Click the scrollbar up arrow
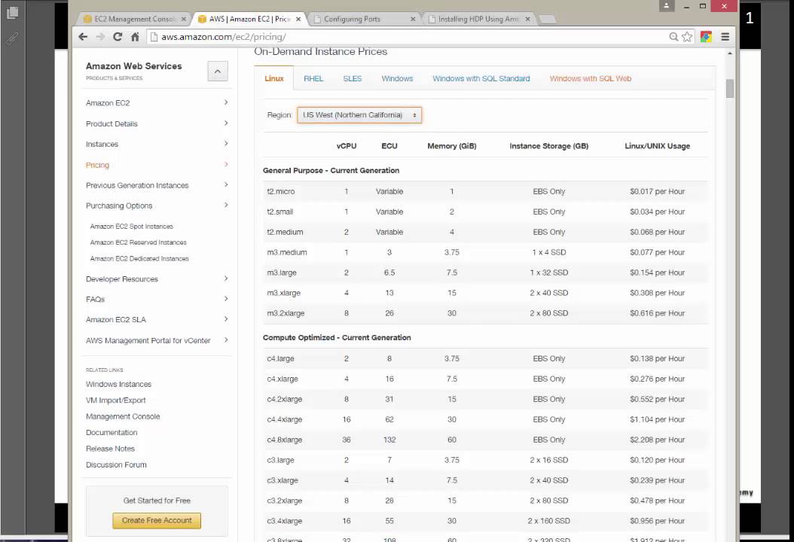The image size is (794, 542). pyautogui.click(x=730, y=53)
